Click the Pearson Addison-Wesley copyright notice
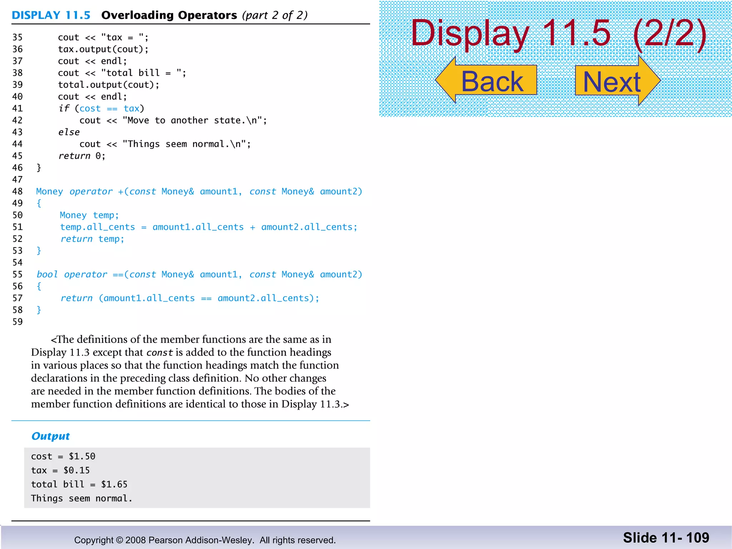Screen dimensions: 732x549 coord(205,540)
